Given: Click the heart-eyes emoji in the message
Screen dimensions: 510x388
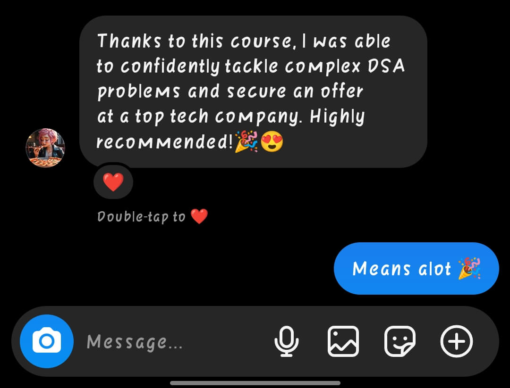Looking at the screenshot, I should coord(272,142).
